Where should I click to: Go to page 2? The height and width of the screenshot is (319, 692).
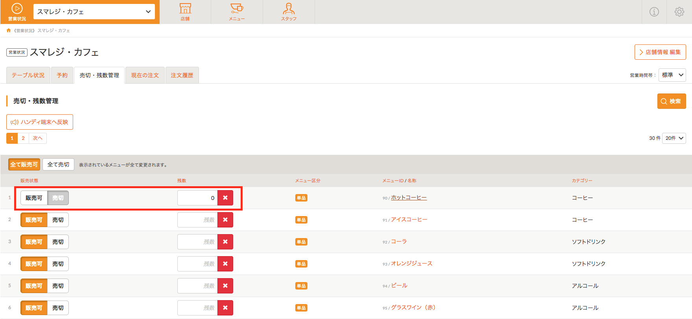[23, 138]
